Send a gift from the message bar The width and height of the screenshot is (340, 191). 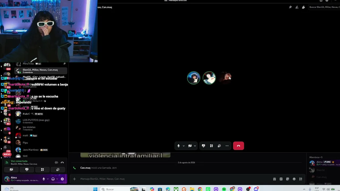[x=274, y=179]
